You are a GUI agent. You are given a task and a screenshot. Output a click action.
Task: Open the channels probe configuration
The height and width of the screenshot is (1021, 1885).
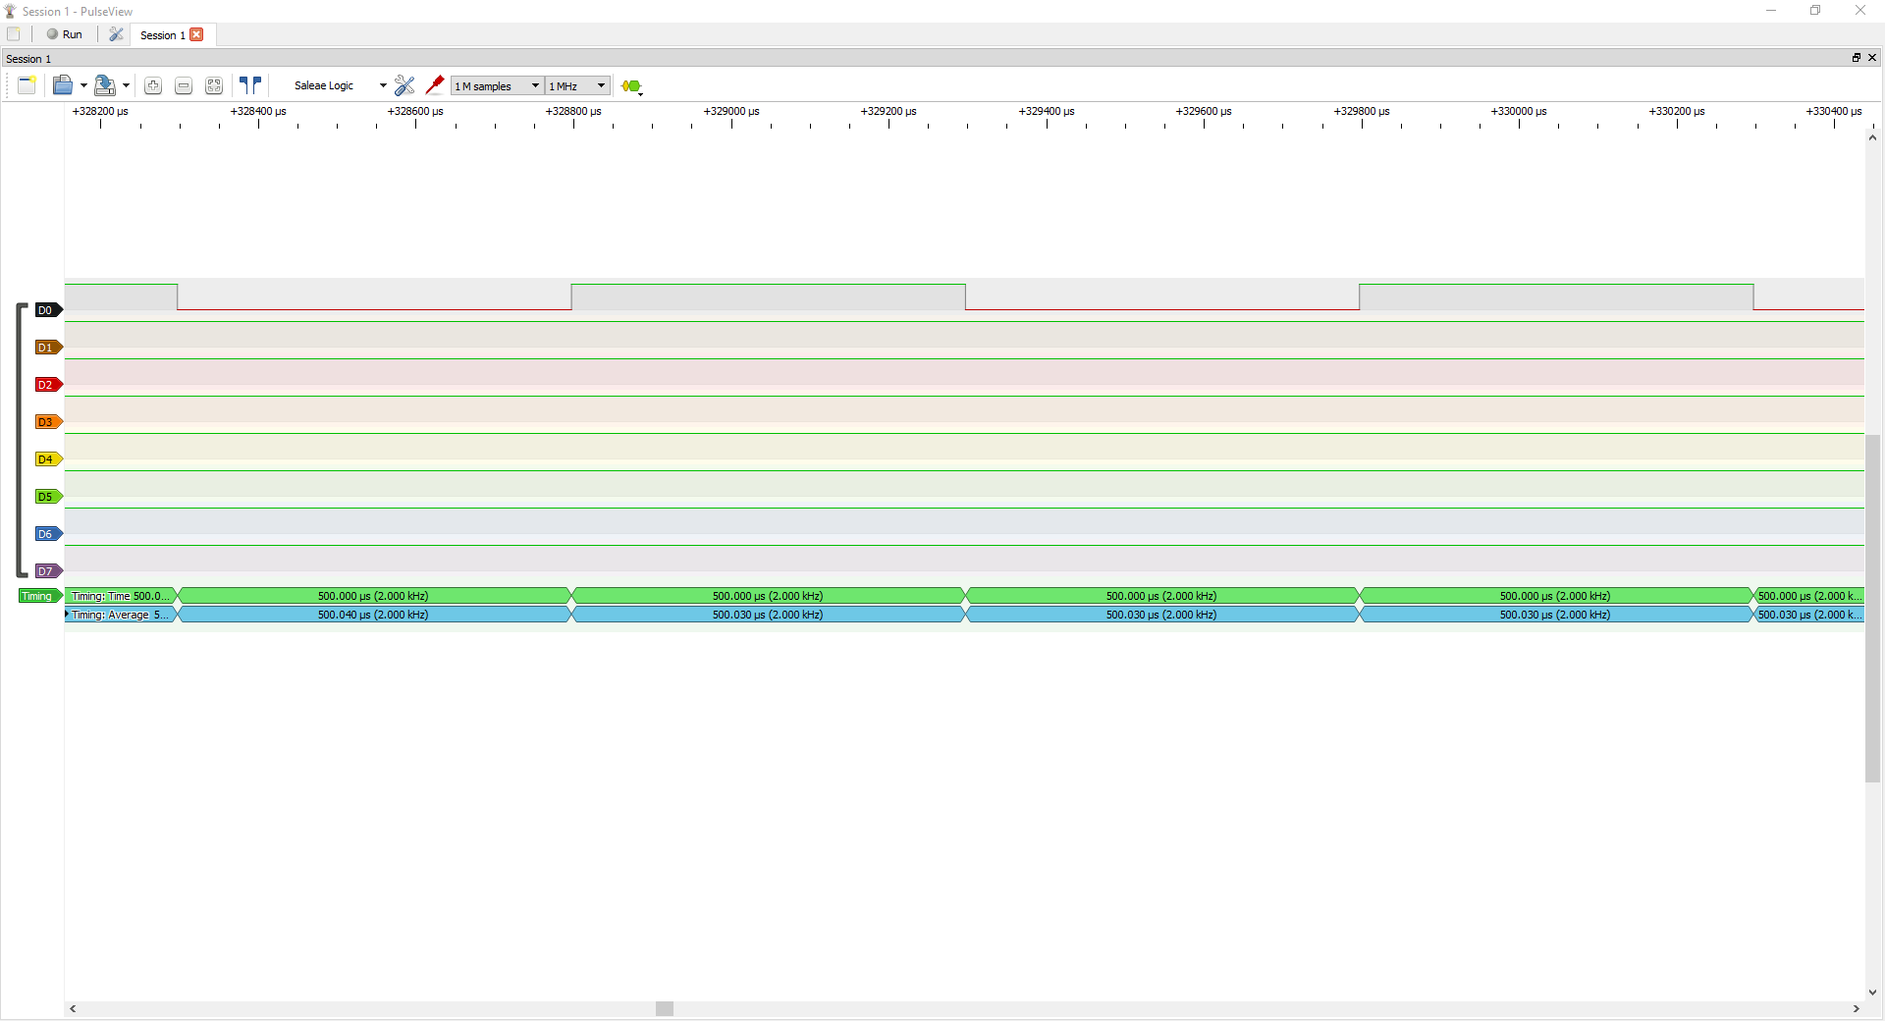[x=435, y=86]
